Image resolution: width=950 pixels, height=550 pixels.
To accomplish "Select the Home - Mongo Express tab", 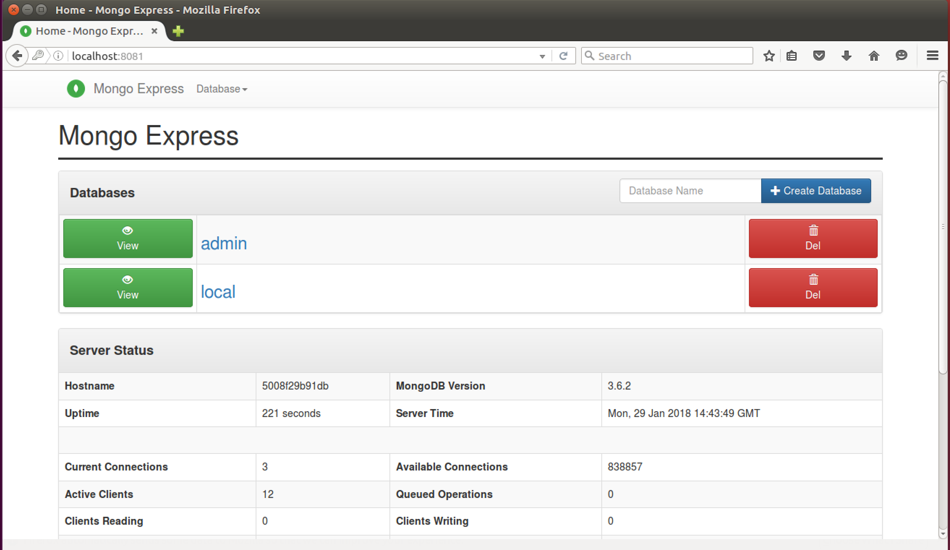I will tap(89, 31).
